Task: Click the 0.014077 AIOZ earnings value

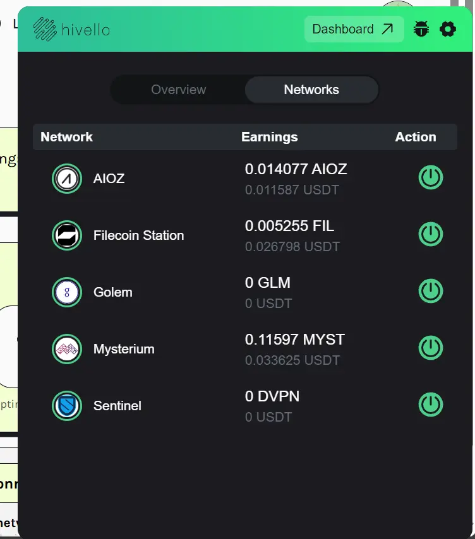Action: 296,169
